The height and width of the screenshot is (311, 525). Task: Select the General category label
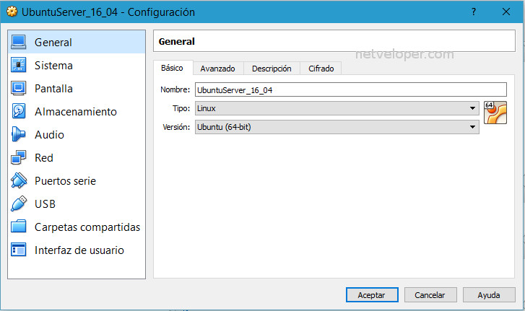(x=53, y=43)
